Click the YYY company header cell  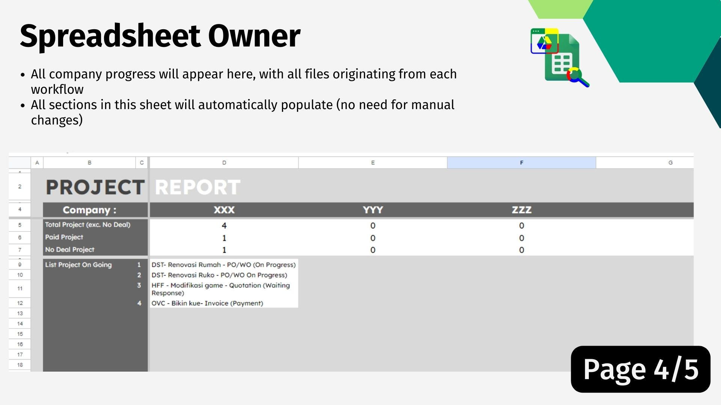click(373, 210)
